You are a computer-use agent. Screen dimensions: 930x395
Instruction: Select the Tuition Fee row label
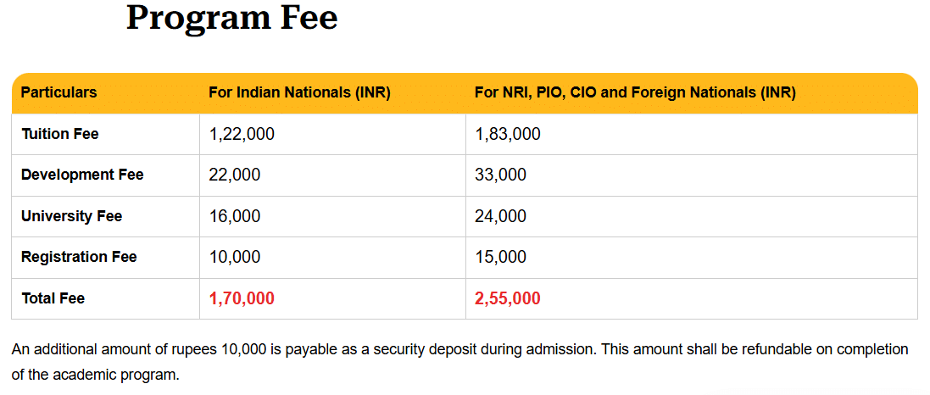pyautogui.click(x=60, y=134)
